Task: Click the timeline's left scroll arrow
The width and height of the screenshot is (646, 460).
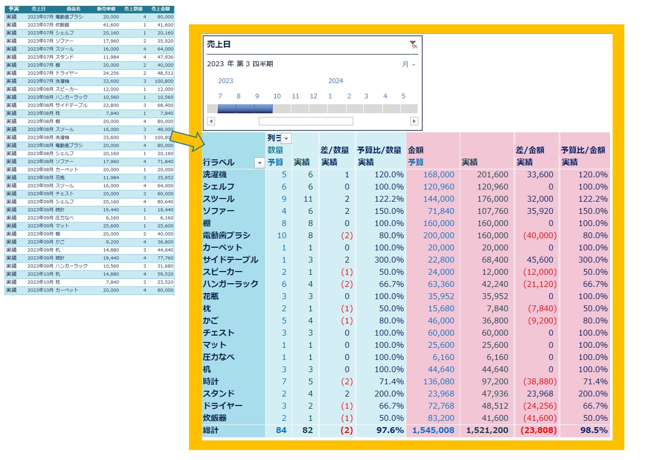Action: click(x=211, y=121)
